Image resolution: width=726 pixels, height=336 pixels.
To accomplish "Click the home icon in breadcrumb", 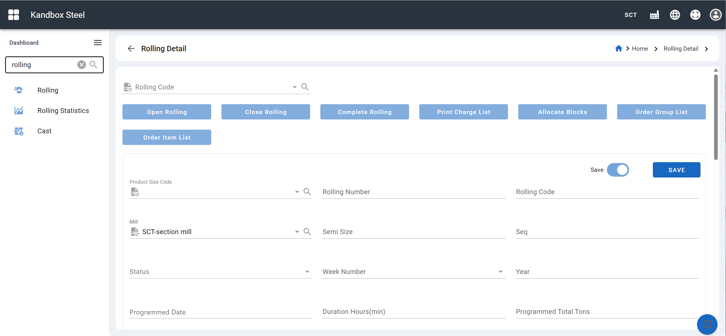I will click(618, 49).
